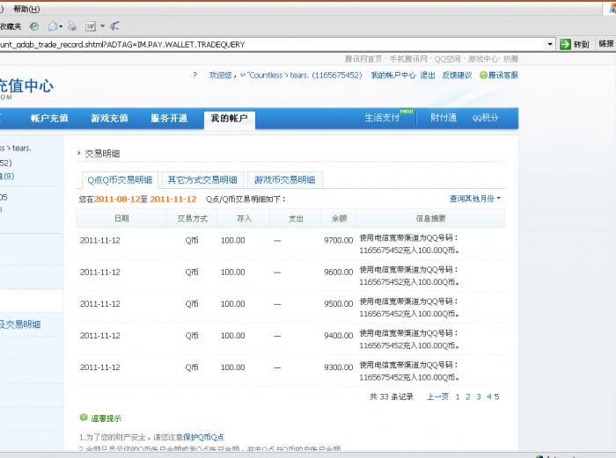The width and height of the screenshot is (616, 458).
Task: Expand the 查询其他月份 dropdown
Action: pos(475,199)
